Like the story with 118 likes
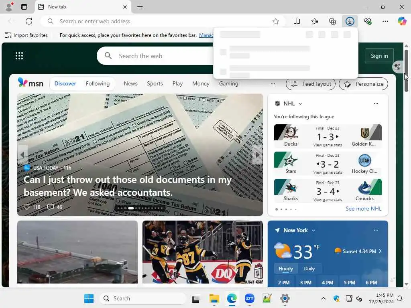The width and height of the screenshot is (411, 308). 32,207
